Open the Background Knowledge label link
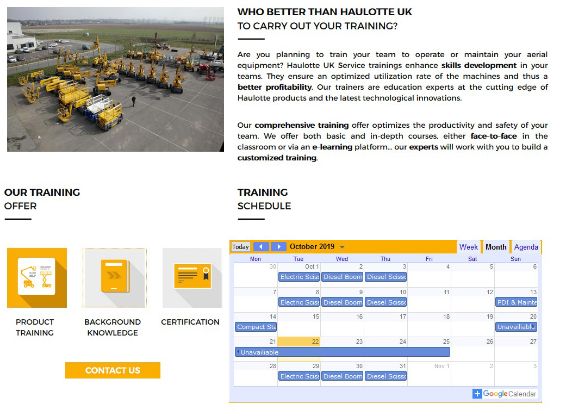 click(113, 327)
